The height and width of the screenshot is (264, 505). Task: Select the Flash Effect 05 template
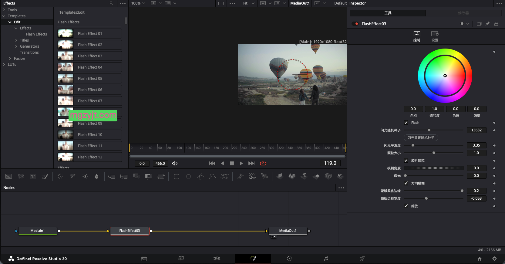tap(90, 79)
